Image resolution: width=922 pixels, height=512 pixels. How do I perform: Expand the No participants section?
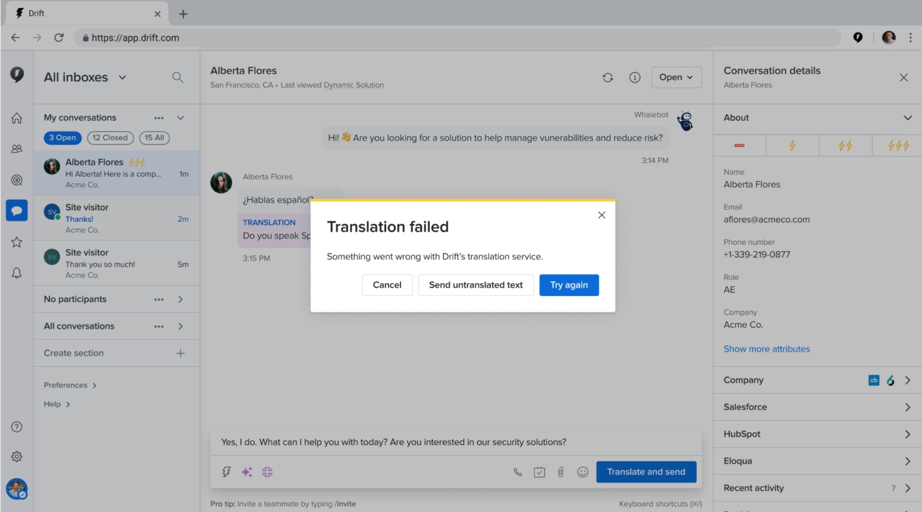(x=180, y=299)
